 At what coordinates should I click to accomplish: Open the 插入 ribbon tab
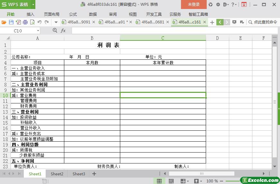click(30, 14)
